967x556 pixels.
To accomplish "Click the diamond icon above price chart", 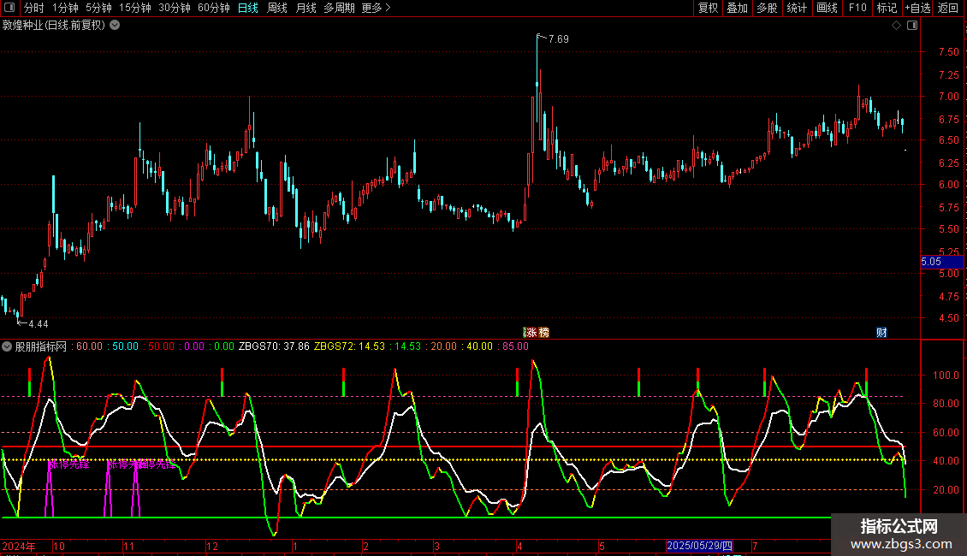I will click(x=897, y=26).
